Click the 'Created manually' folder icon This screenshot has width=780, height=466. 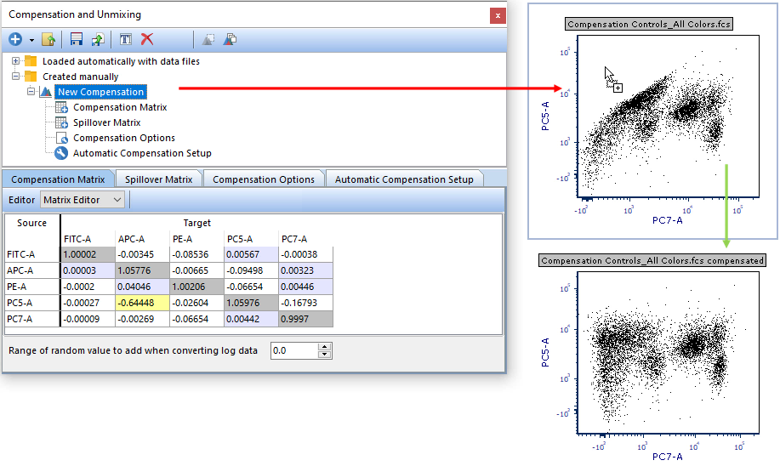[x=31, y=76]
